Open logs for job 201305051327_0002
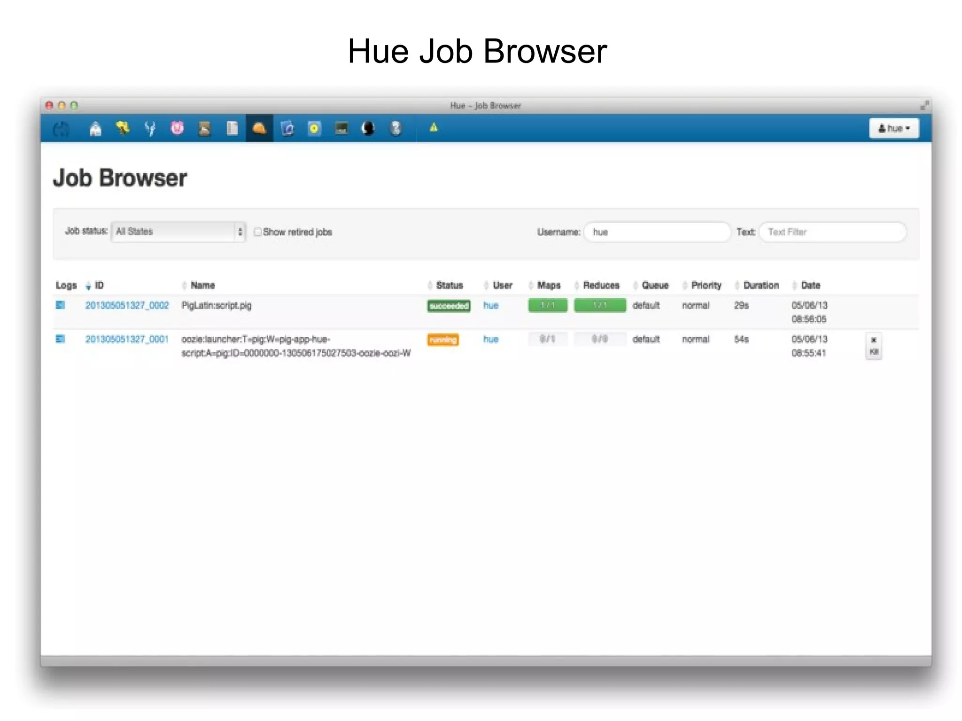The image size is (962, 721). click(x=60, y=305)
